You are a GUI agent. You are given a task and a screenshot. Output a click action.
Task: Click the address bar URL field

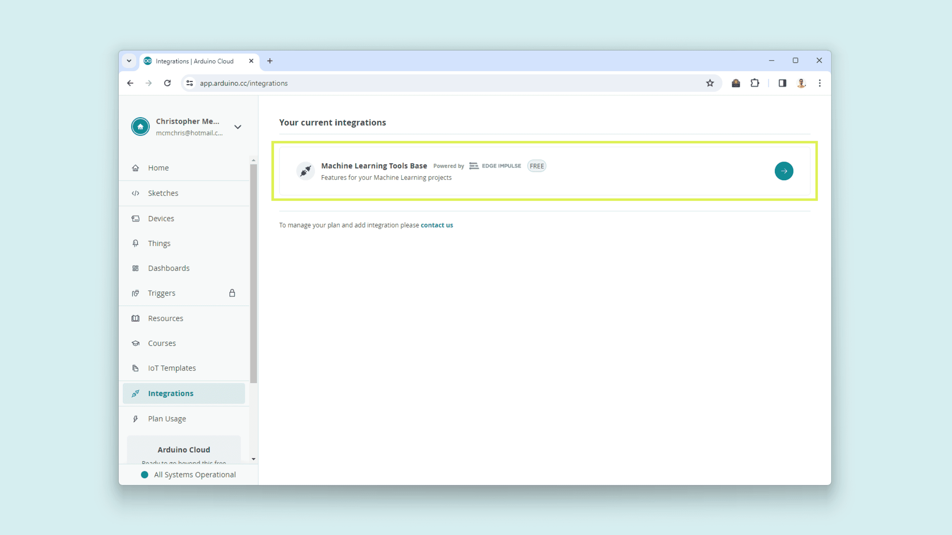[407, 83]
